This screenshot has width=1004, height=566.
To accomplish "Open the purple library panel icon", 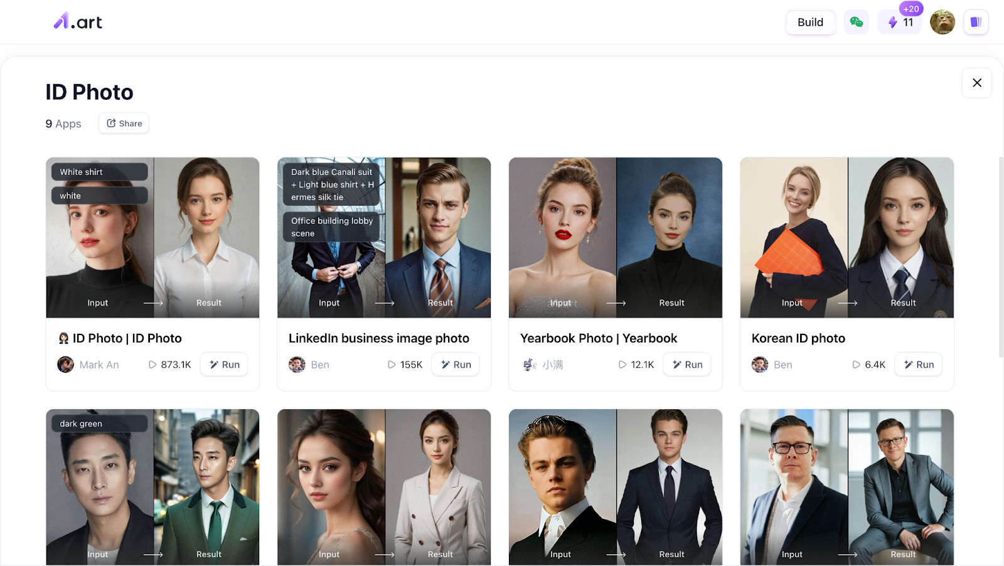I will click(x=976, y=23).
